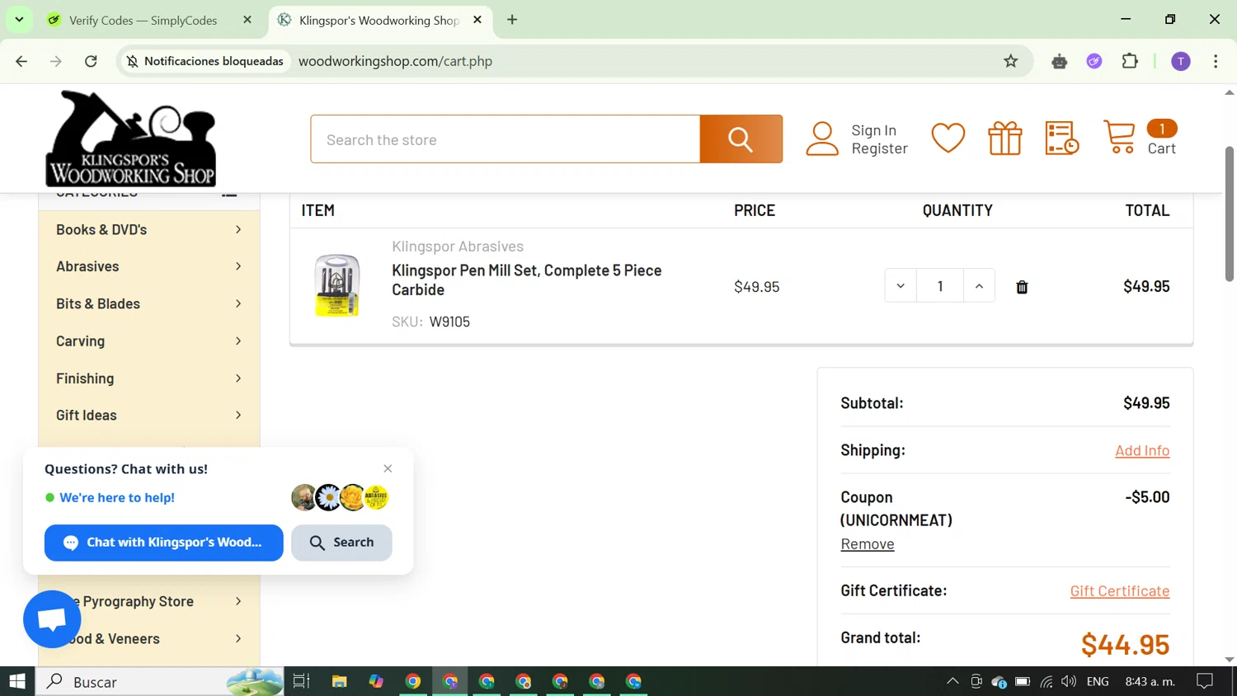Viewport: 1237px width, 696px height.
Task: Open the gift certificates box icon
Action: coord(1004,139)
